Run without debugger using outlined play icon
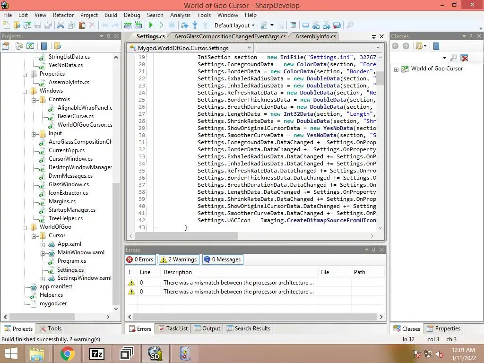The image size is (484, 363). click(x=161, y=26)
